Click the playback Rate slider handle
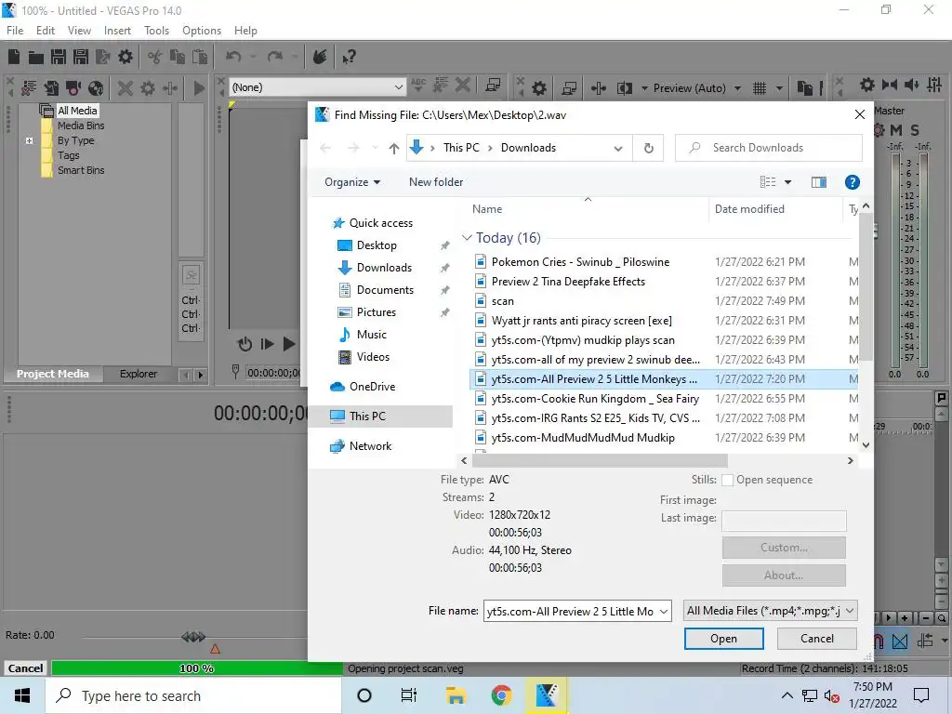The height and width of the screenshot is (714, 952). [x=193, y=636]
